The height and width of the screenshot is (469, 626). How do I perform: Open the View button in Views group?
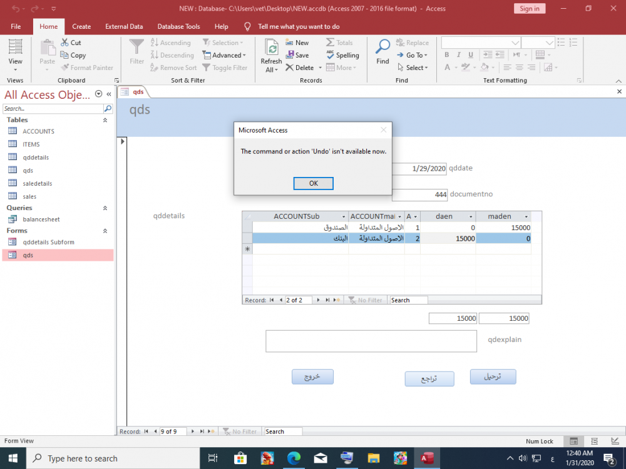[x=15, y=55]
